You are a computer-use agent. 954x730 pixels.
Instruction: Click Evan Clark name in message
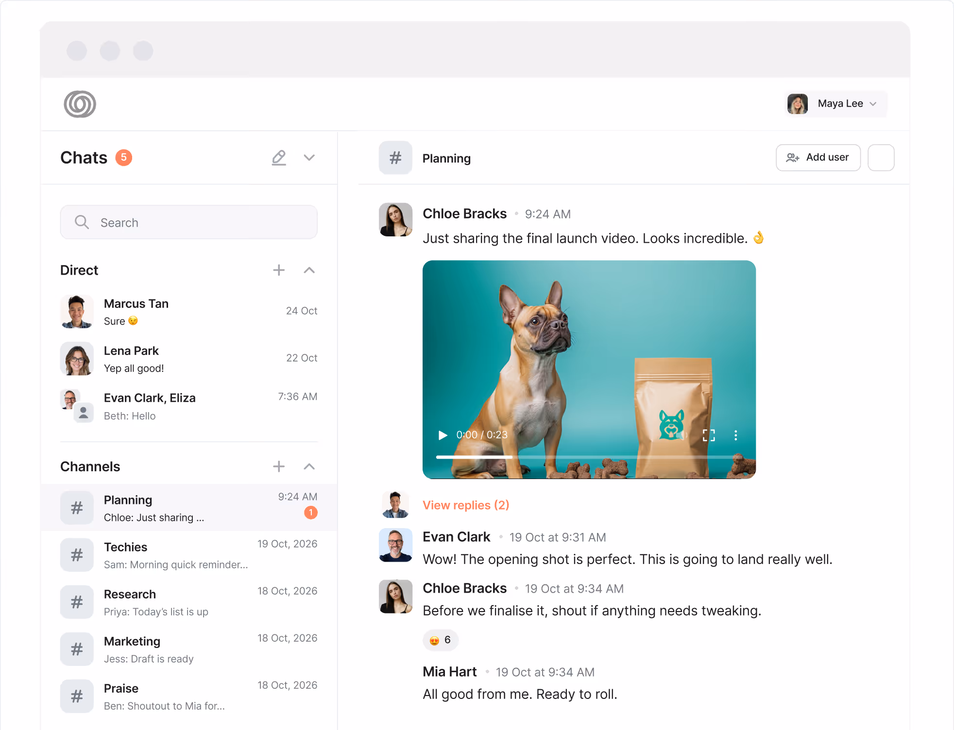(x=456, y=537)
